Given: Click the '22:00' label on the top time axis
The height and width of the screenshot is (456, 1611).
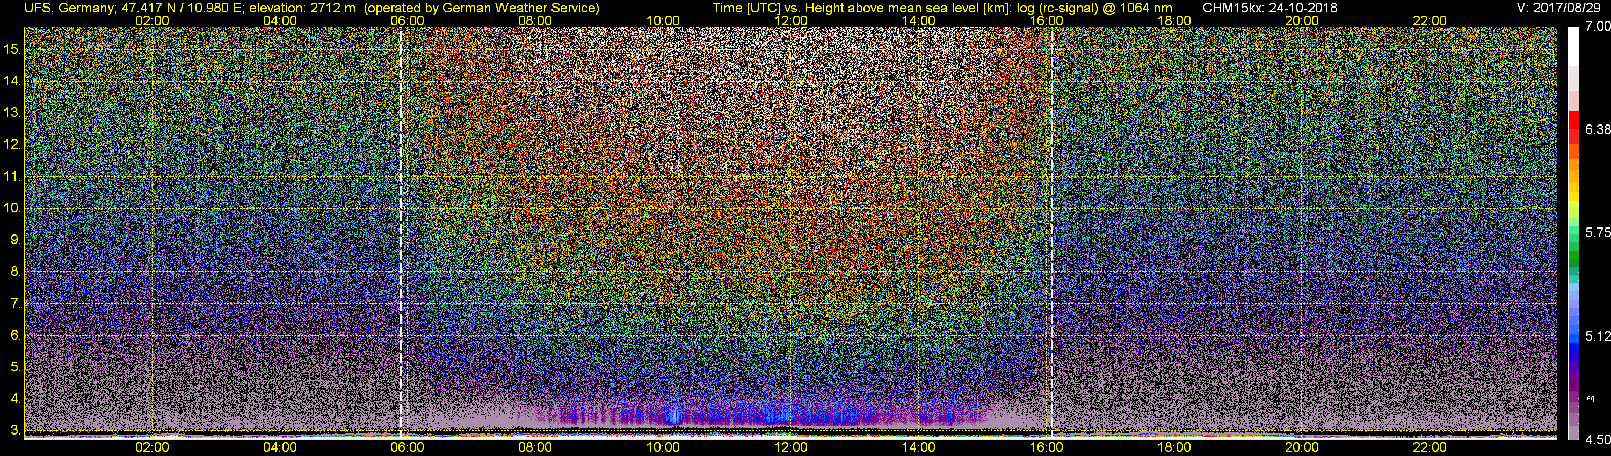Looking at the screenshot, I should (x=1429, y=20).
